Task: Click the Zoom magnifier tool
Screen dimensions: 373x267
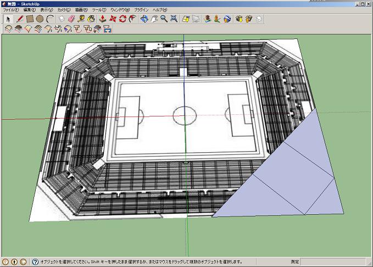Action: click(164, 19)
